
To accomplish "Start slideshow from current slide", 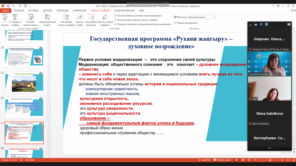I will point(15,20).
